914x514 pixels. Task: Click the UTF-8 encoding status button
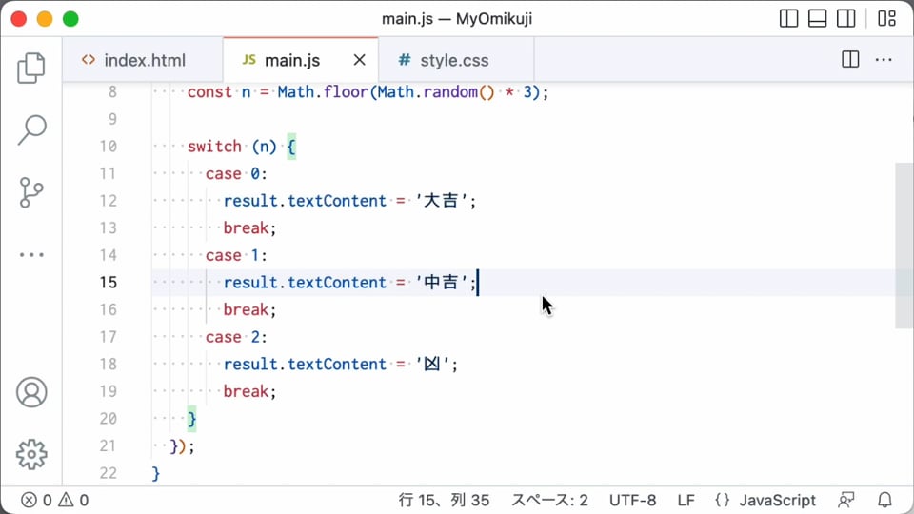point(632,500)
